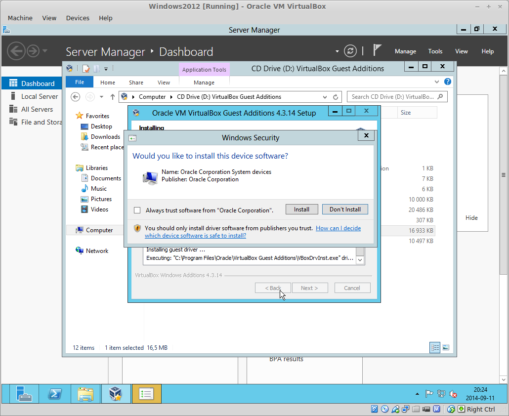The image size is (509, 416).
Task: Open Help menu in Server Manager header
Action: pyautogui.click(x=488, y=51)
